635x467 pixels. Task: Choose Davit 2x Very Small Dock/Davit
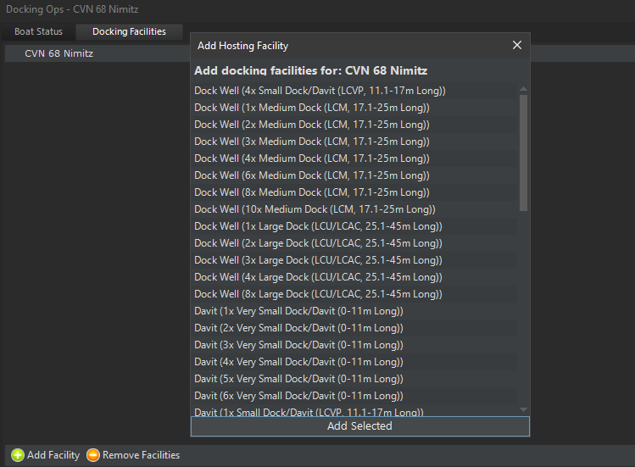[355, 328]
